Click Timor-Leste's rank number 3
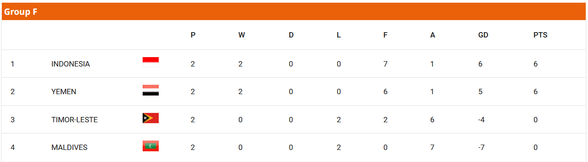 13,120
